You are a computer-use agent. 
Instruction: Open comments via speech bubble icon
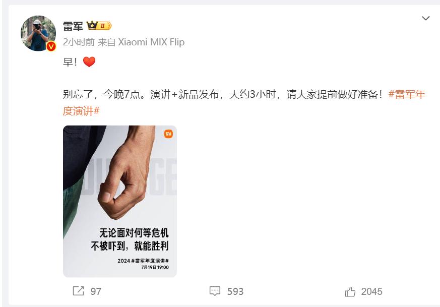215,291
